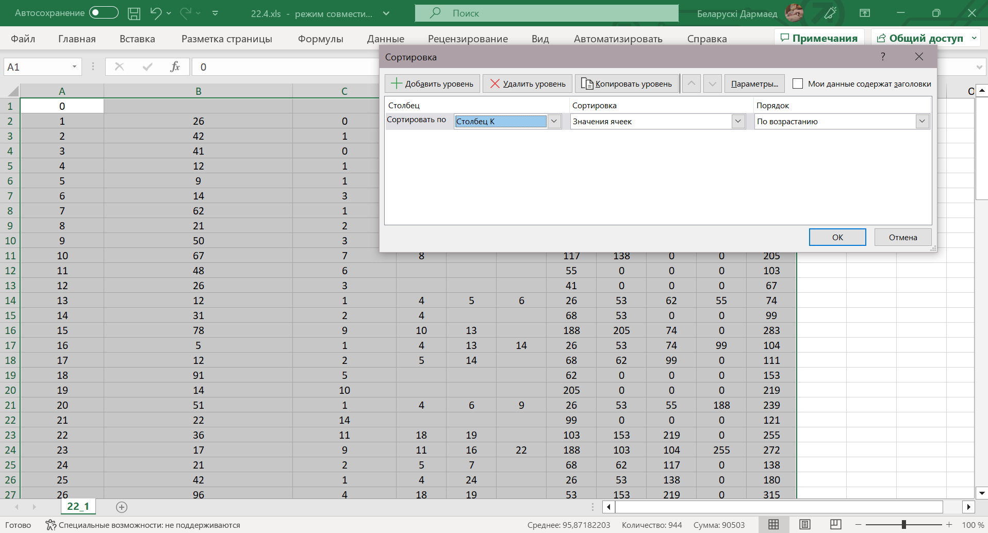Viewport: 988px width, 533px height.
Task: Click the Undo arrow icon
Action: [155, 13]
